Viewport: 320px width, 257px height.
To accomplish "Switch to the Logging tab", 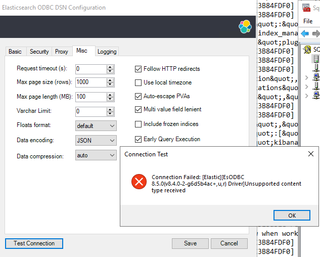I will 107,52.
